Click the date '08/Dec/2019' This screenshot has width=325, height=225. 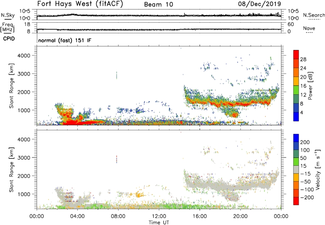pyautogui.click(x=260, y=4)
